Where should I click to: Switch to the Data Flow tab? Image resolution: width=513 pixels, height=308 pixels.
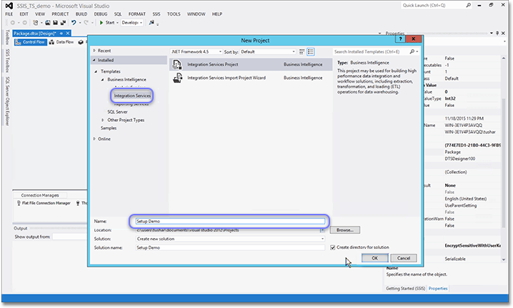click(x=61, y=42)
